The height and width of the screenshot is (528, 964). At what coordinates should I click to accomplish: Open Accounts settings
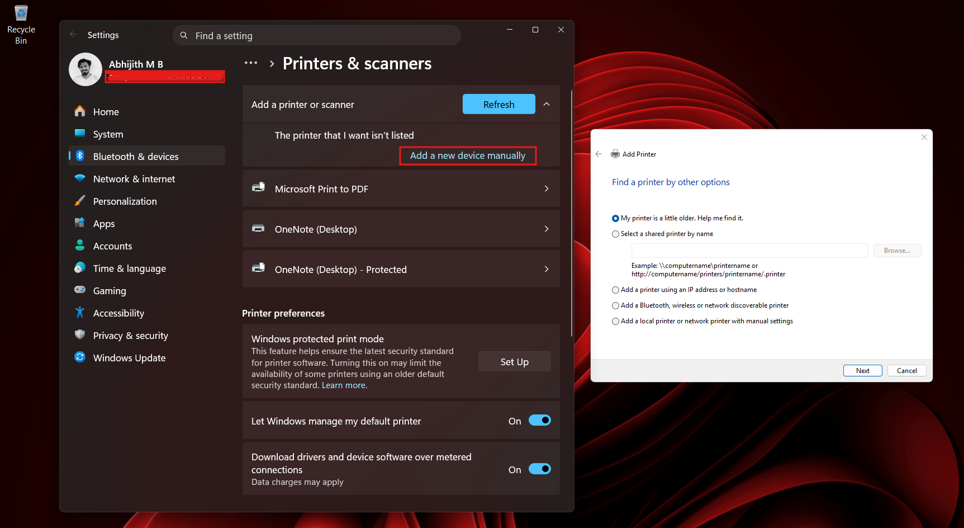pyautogui.click(x=112, y=246)
